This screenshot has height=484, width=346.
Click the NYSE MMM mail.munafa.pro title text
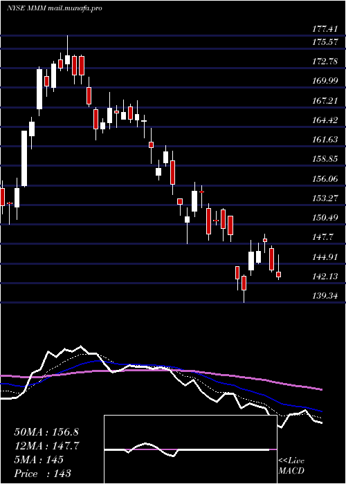[55, 8]
